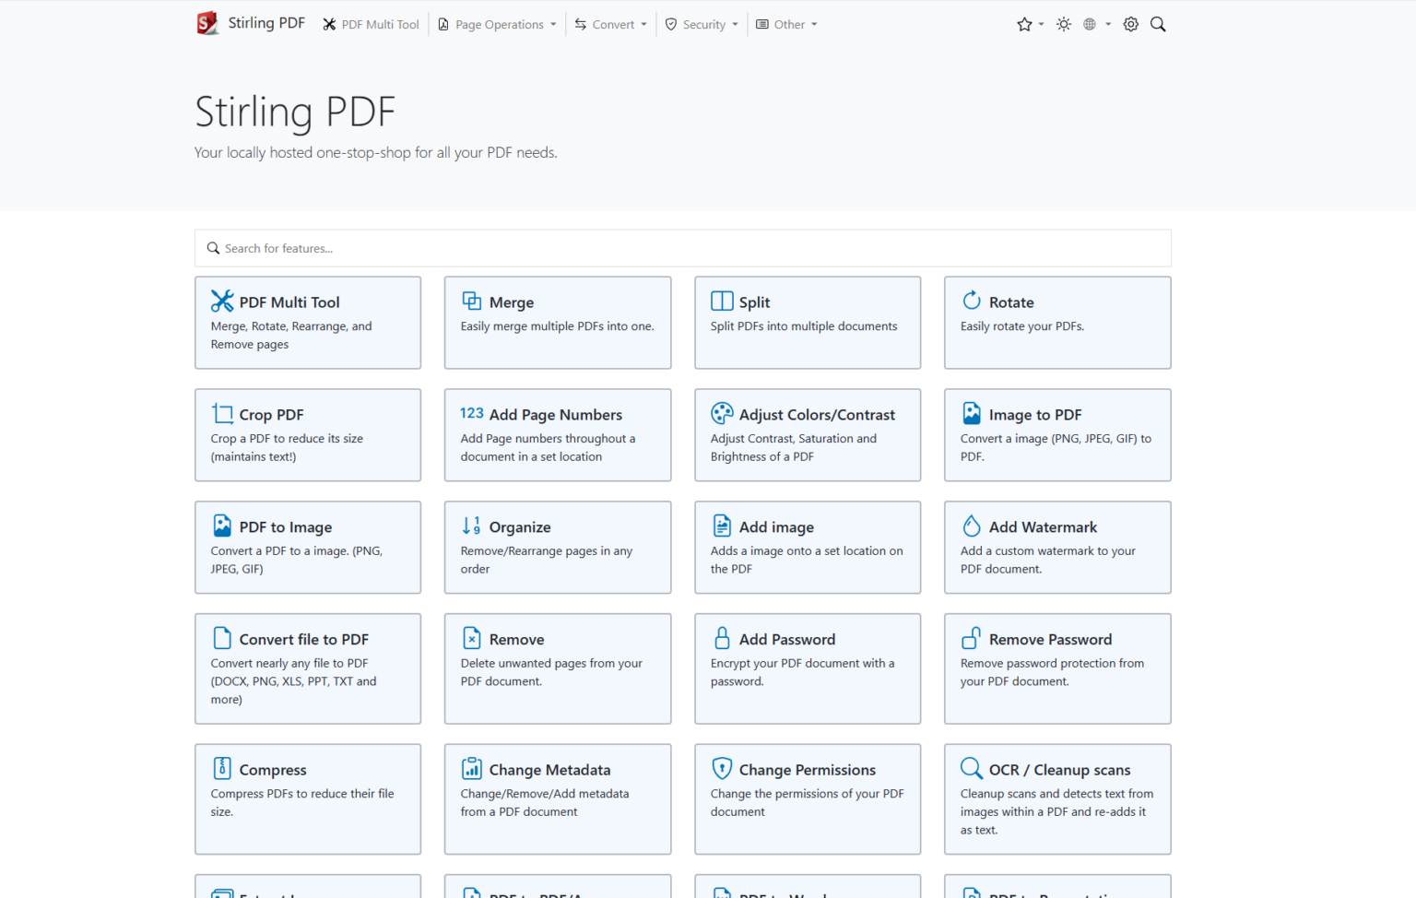Open the Remove Password feature card
This screenshot has width=1416, height=898.
(x=1056, y=668)
